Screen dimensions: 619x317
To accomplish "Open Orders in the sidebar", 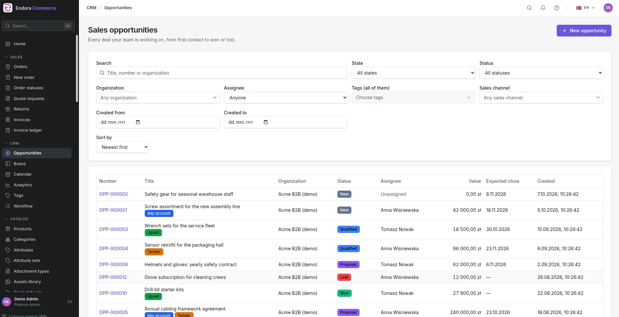I will tap(37, 67).
